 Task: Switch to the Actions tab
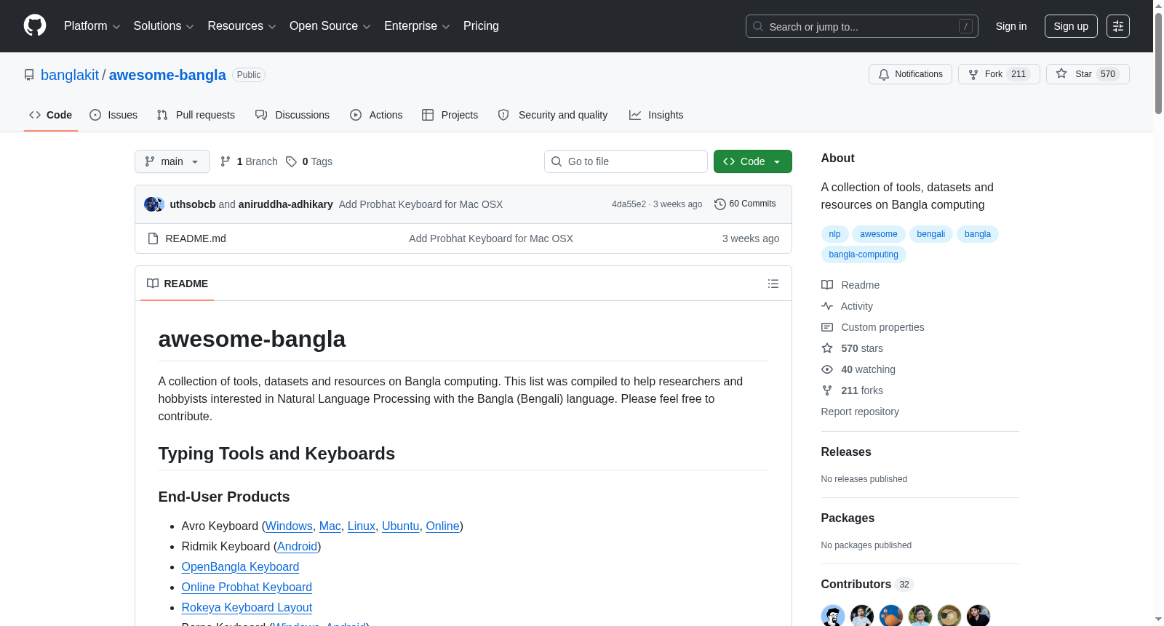click(376, 115)
